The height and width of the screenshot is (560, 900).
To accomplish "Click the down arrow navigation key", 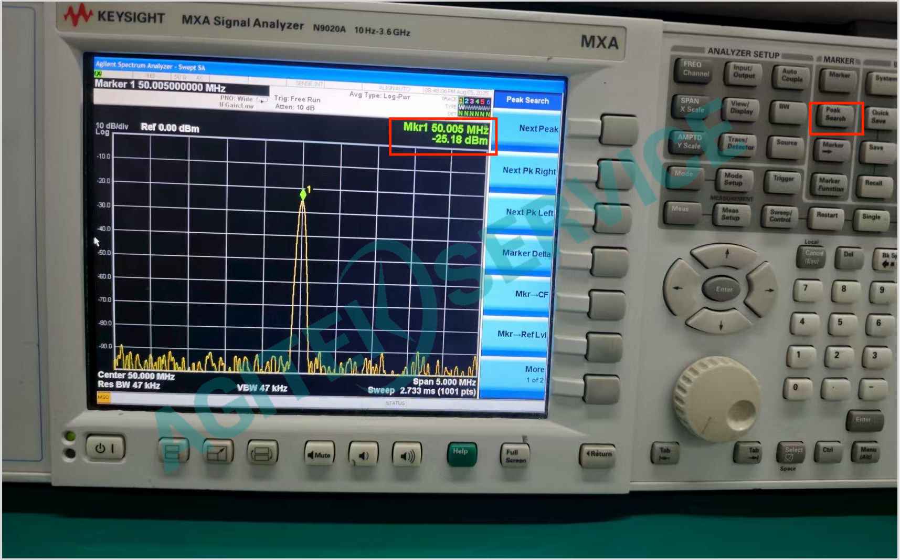I will click(721, 323).
